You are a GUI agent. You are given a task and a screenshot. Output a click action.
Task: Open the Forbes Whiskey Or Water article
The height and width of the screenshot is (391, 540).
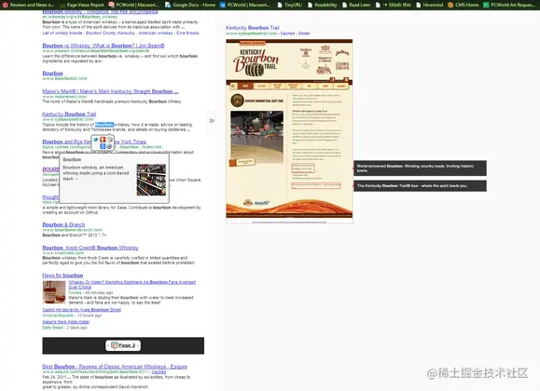click(132, 284)
